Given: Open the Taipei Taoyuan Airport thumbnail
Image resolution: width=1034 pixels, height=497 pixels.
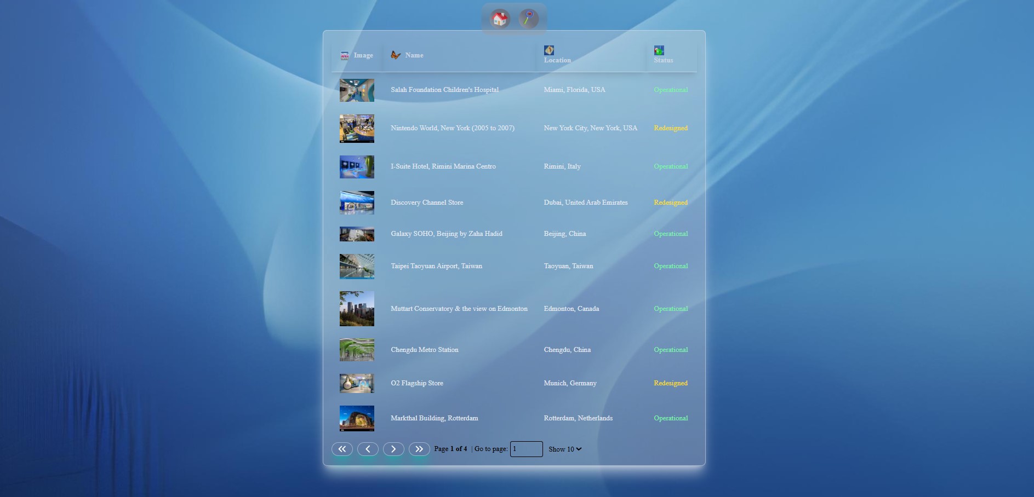Looking at the screenshot, I should pos(357,266).
